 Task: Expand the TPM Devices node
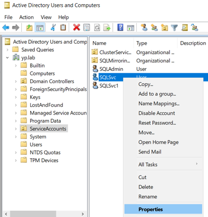16,160
